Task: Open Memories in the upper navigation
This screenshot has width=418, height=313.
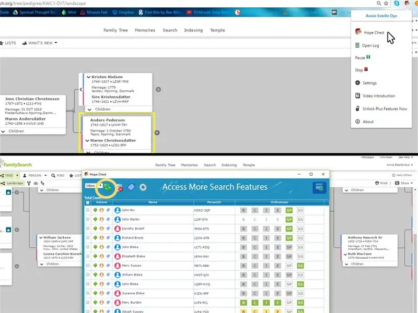Action: [x=145, y=30]
